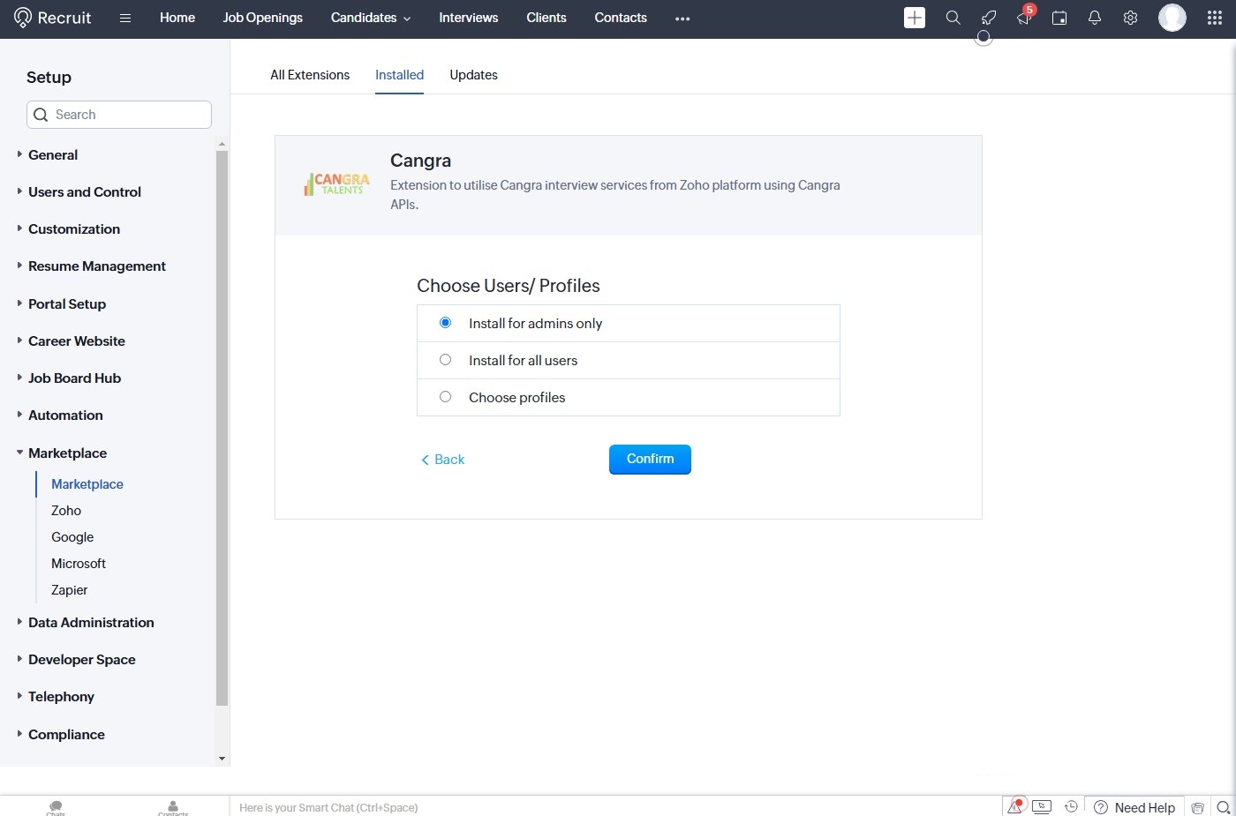Image resolution: width=1236 pixels, height=816 pixels.
Task: Click the Need Help button
Action: point(1135,807)
